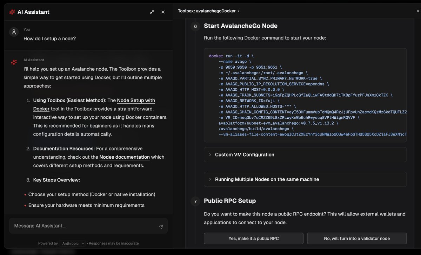The height and width of the screenshot is (255, 421).
Task: Choose 'No, will turn into a validator node'
Action: pos(357,238)
